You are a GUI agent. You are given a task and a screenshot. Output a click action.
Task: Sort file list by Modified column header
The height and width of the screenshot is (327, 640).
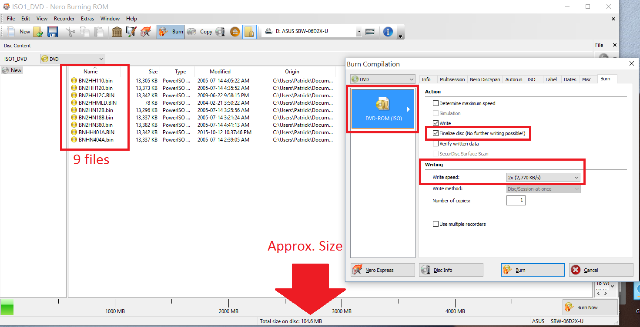(232, 72)
